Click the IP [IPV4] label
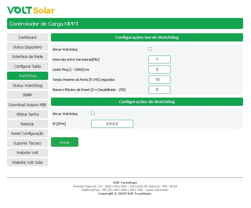This screenshot has width=251, height=208. (x=59, y=124)
